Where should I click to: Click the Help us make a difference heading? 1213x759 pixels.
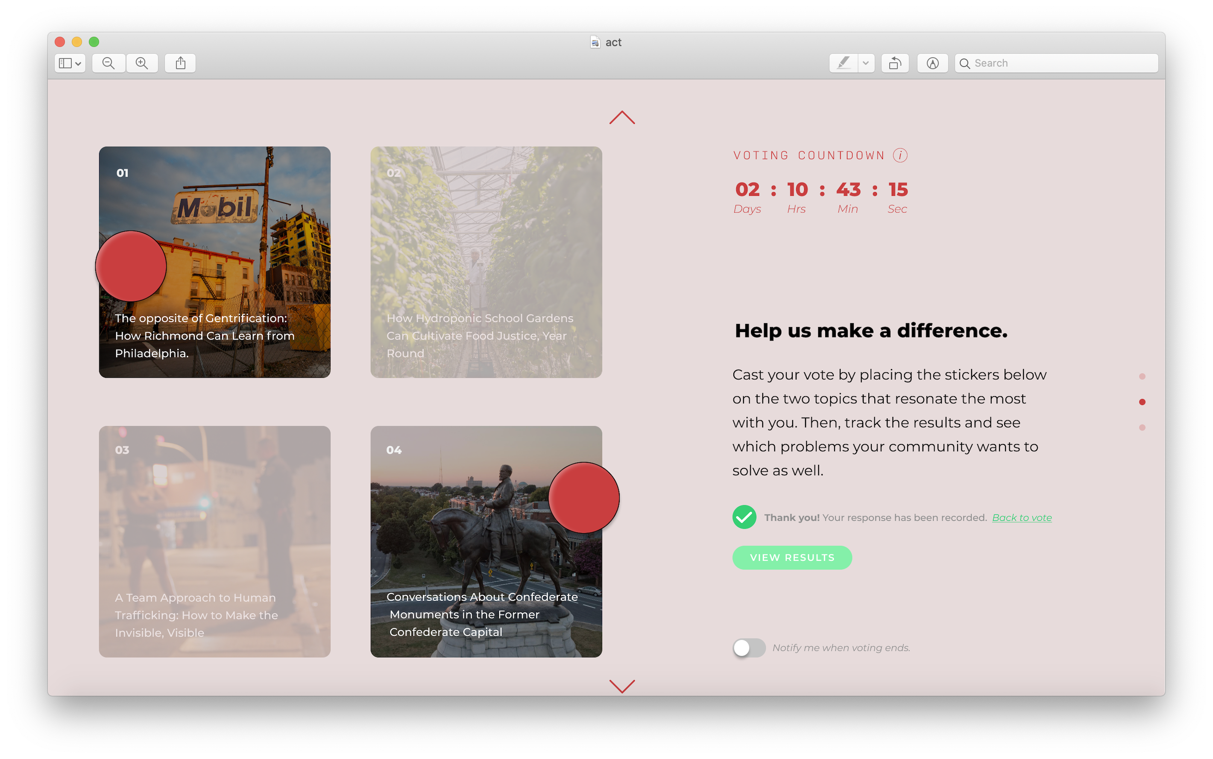point(871,331)
